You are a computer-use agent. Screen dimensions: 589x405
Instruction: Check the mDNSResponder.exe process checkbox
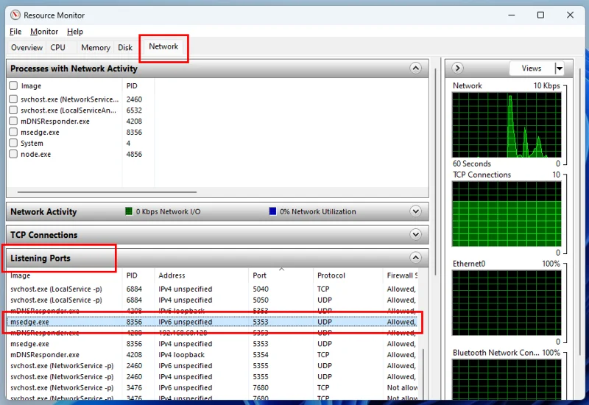point(13,121)
